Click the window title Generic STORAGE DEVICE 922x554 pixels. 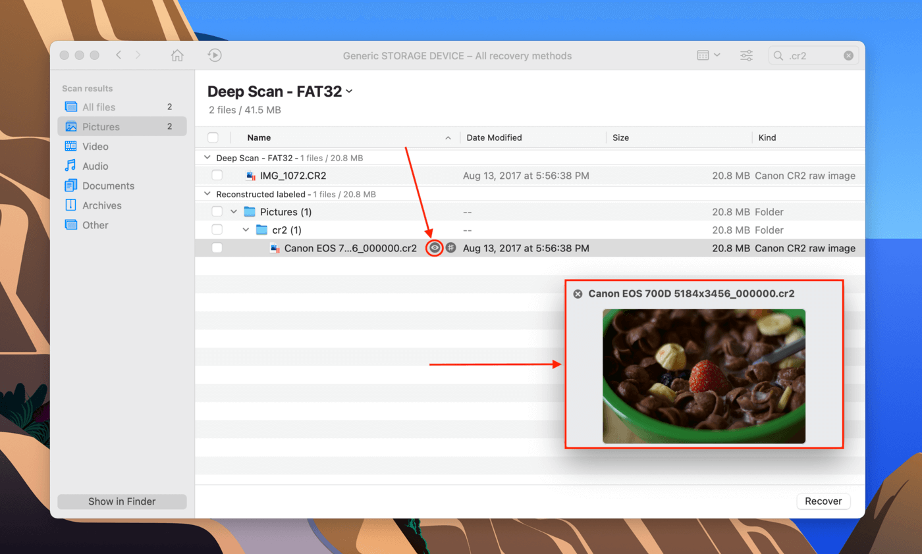(x=458, y=56)
